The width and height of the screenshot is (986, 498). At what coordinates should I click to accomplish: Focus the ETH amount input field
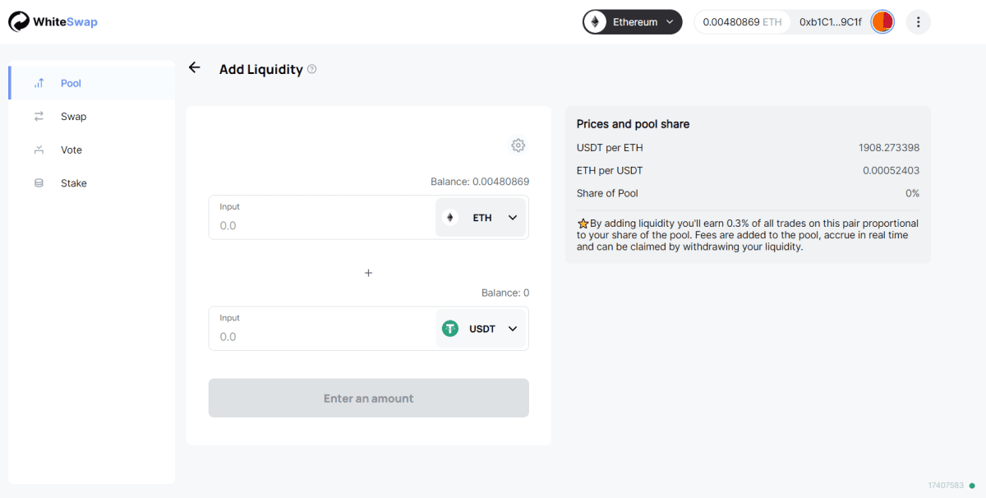[320, 225]
